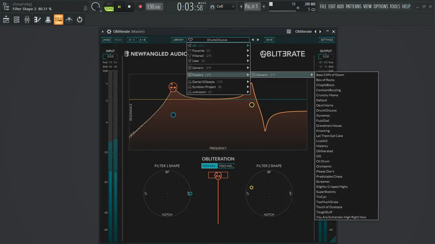Expand the Filtered (29) preset submenu
This screenshot has height=244, width=435.
point(218,56)
